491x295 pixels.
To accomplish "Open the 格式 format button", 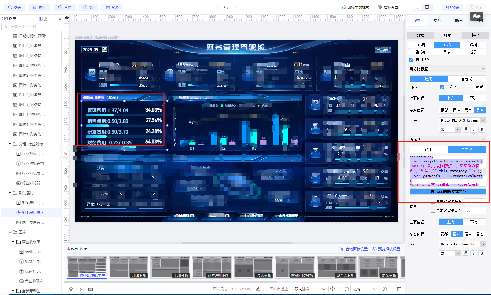I will click(479, 88).
